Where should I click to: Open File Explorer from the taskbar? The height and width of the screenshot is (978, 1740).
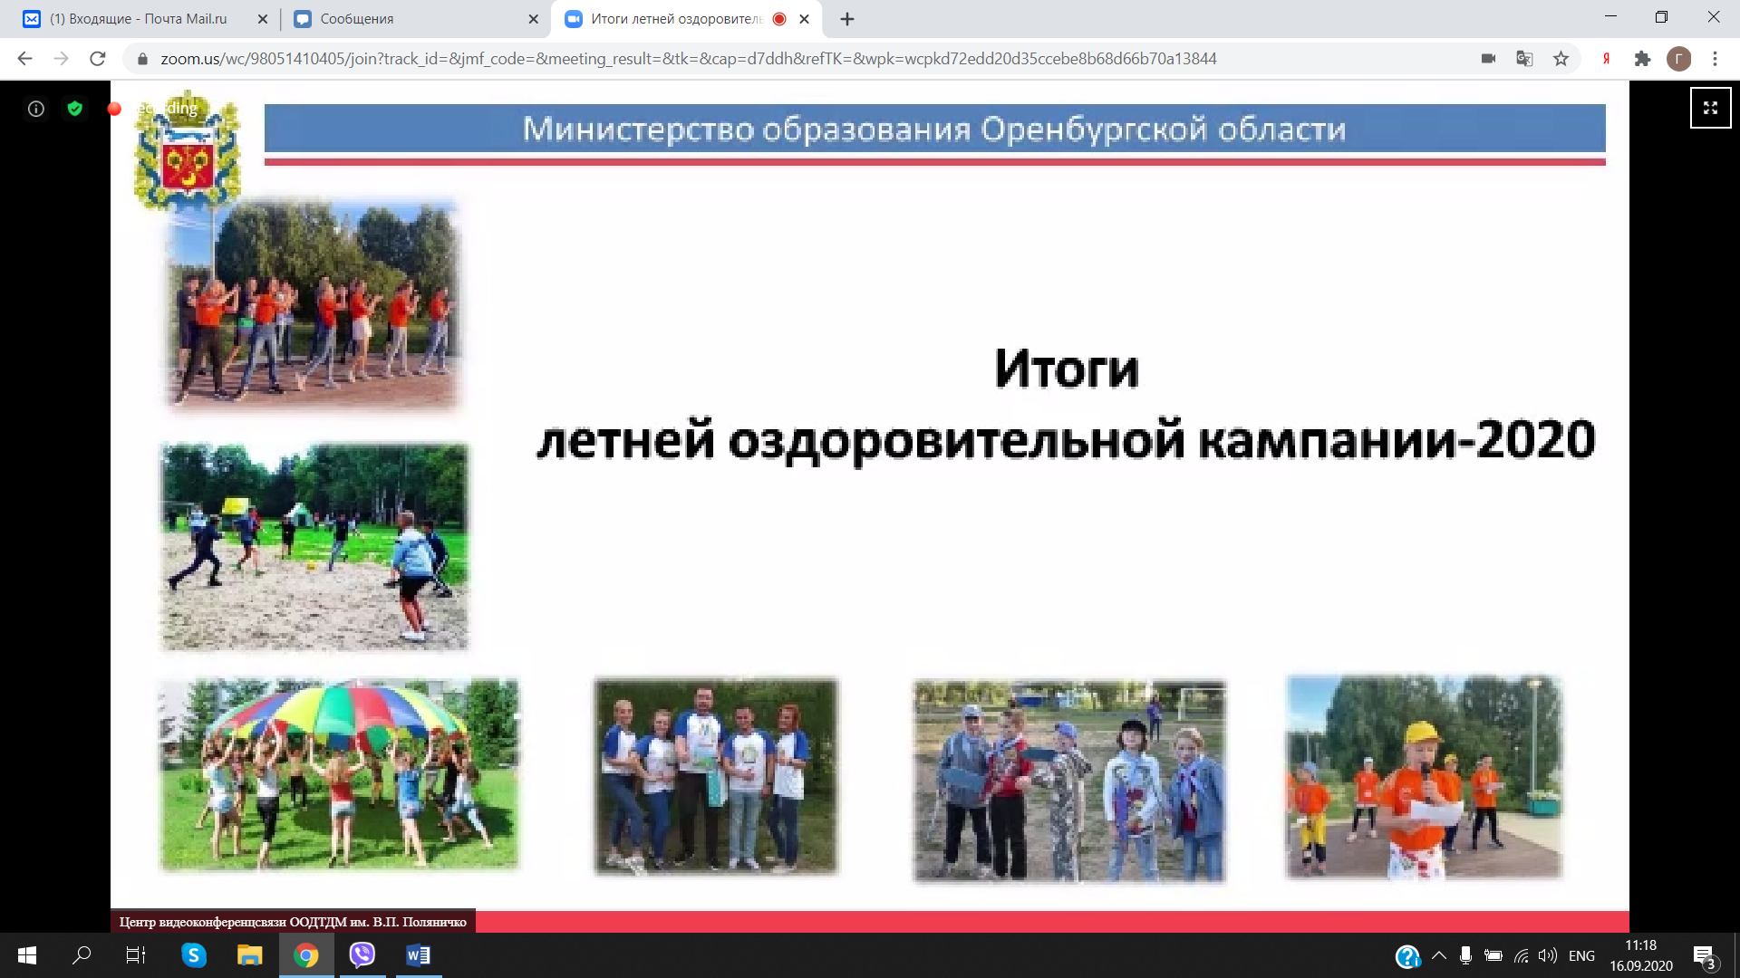click(249, 955)
